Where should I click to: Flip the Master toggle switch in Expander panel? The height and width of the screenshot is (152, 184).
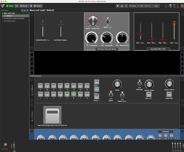(108, 21)
